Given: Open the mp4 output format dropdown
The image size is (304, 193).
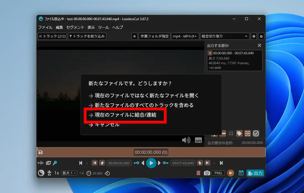Looking at the screenshot, I should tap(185, 36).
